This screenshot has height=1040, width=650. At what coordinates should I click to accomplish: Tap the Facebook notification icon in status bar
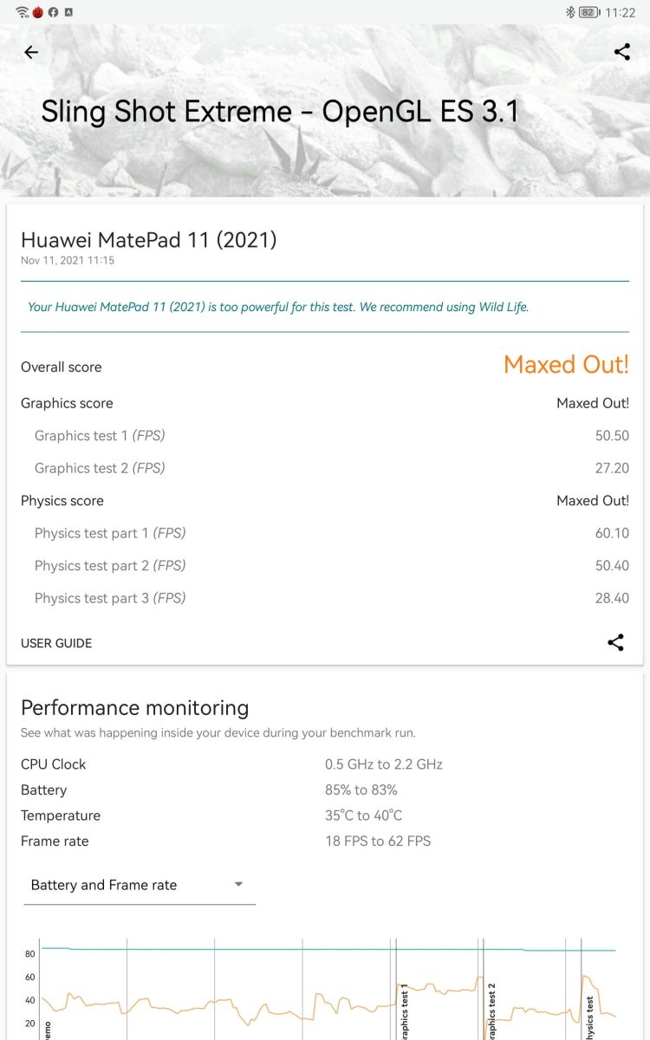pos(54,12)
